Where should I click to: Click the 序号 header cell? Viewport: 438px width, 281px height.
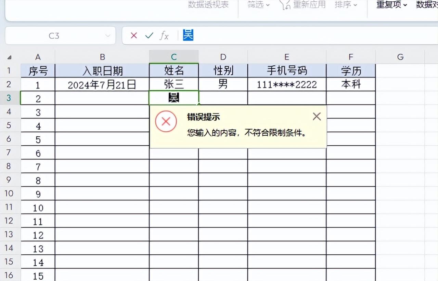(38, 71)
